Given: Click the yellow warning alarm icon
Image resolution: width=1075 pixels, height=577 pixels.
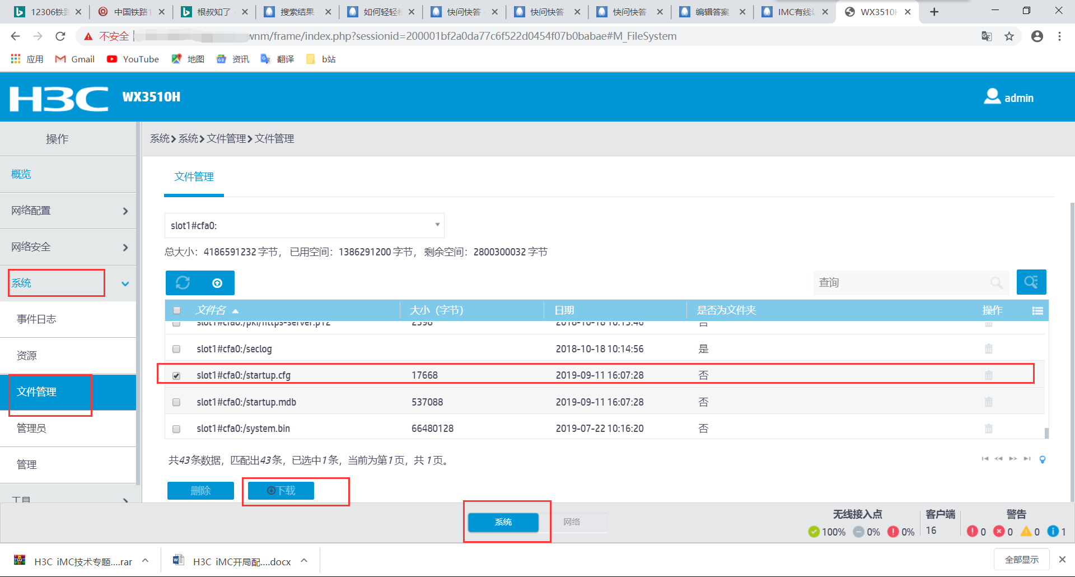Looking at the screenshot, I should pos(1026,531).
